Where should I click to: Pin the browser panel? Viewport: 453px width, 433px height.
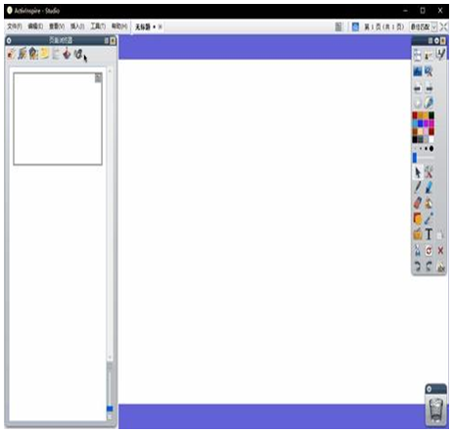[x=107, y=40]
